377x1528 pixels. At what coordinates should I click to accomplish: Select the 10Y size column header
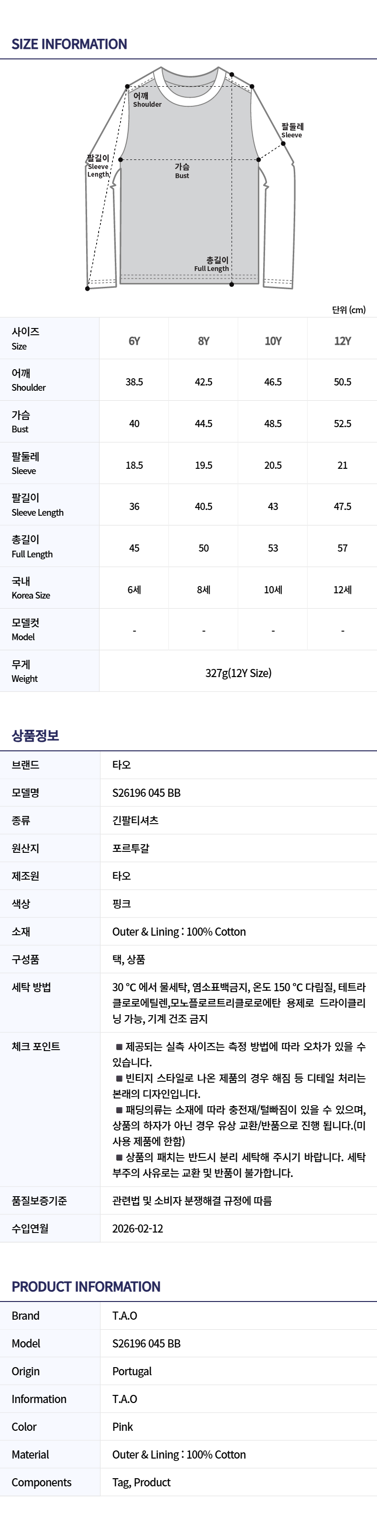click(273, 341)
